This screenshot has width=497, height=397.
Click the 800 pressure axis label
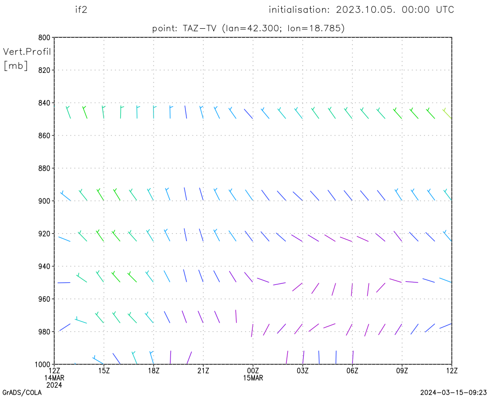44,37
